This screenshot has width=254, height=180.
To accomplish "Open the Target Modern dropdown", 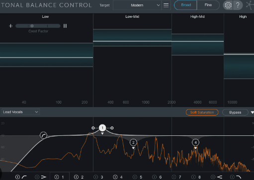I will coord(137,5).
